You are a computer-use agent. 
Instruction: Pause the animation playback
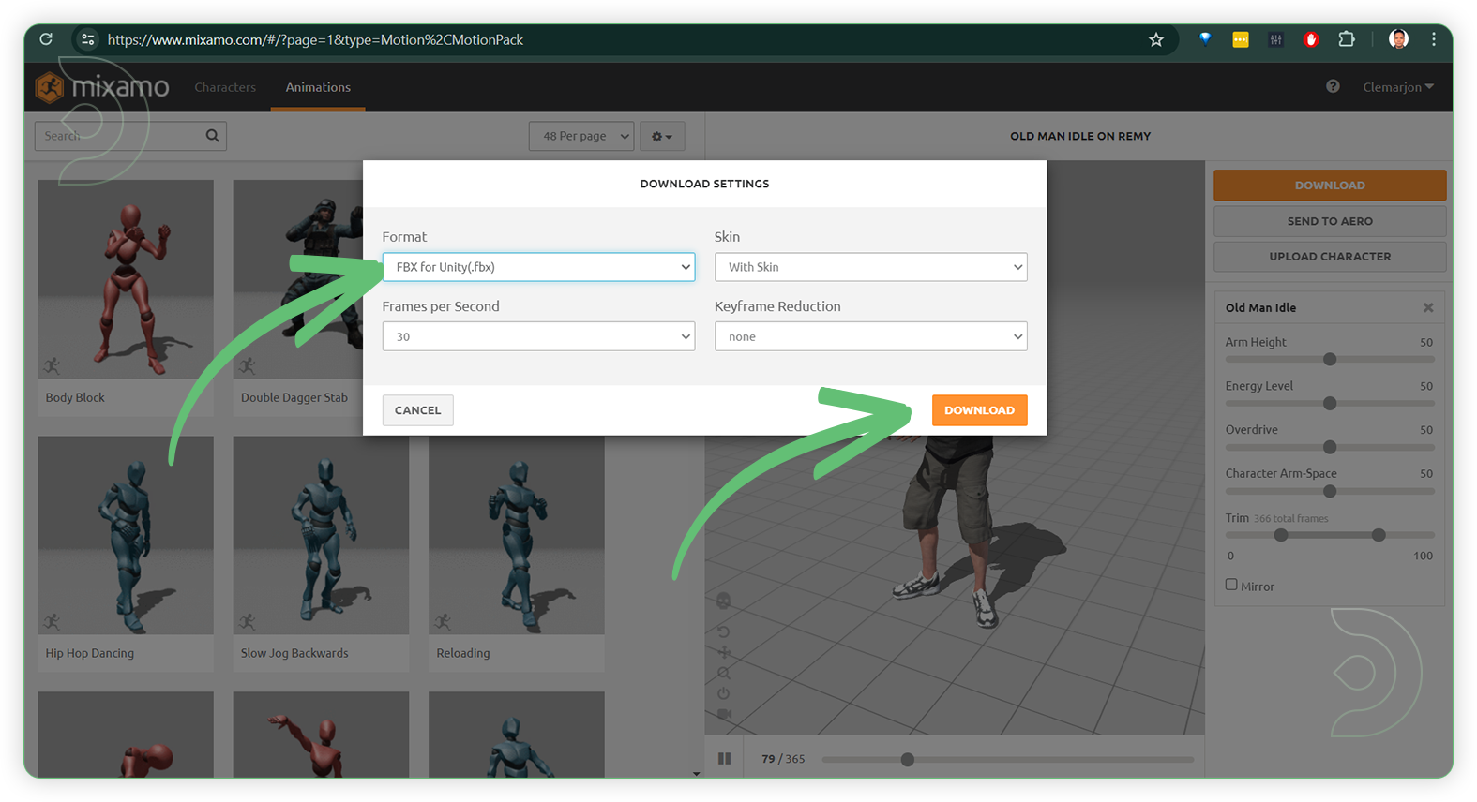(x=724, y=759)
